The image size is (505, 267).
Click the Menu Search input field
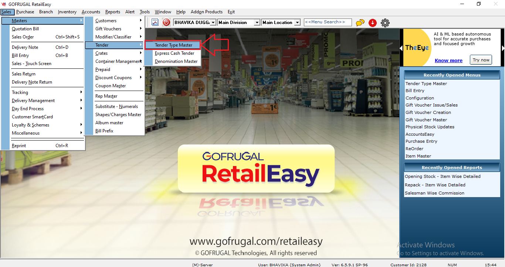328,22
